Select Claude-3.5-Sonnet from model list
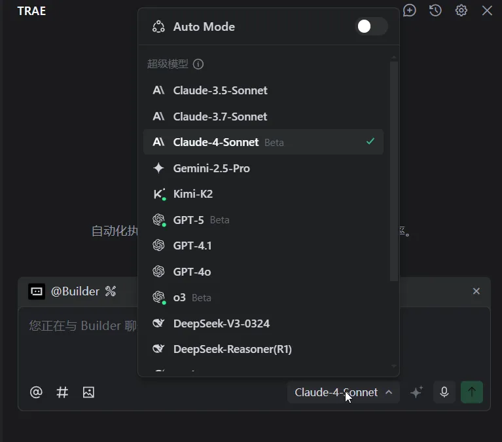Image resolution: width=502 pixels, height=442 pixels. coord(220,90)
